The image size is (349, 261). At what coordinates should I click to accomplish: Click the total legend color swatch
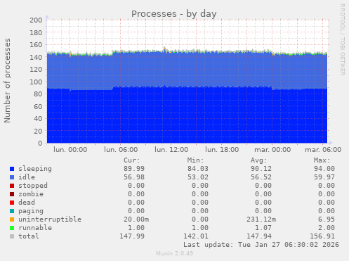coord(12,236)
